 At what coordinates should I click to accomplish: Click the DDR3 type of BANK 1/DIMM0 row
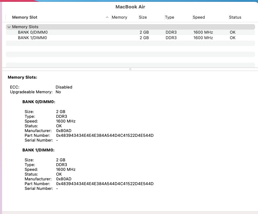171,38
